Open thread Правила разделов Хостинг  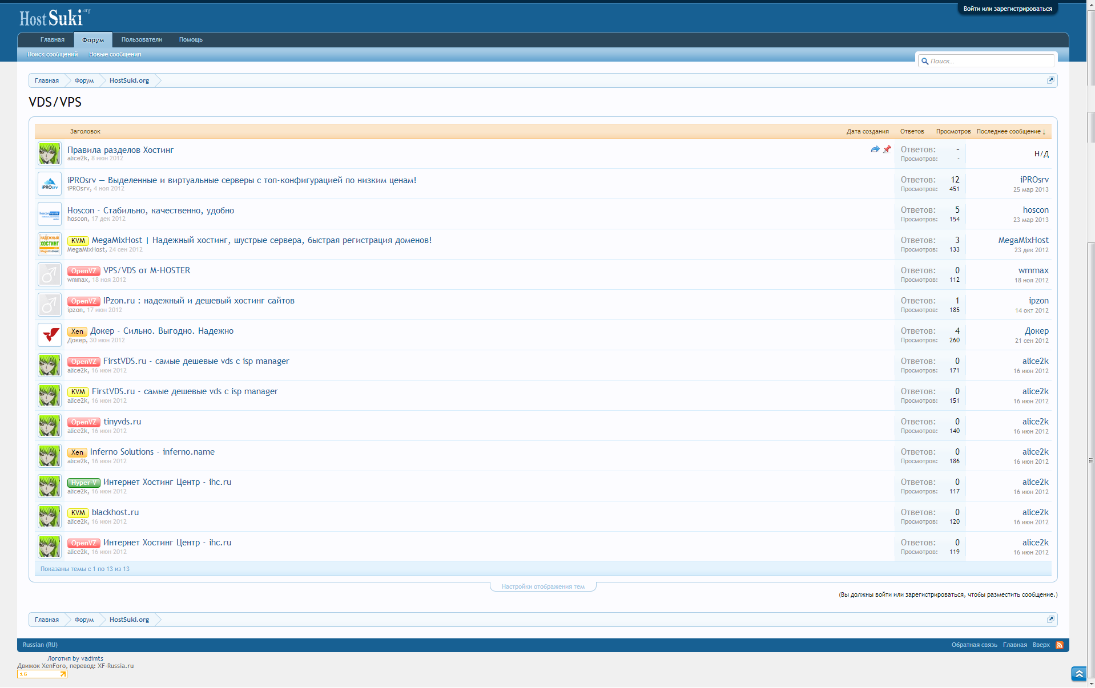(x=120, y=150)
